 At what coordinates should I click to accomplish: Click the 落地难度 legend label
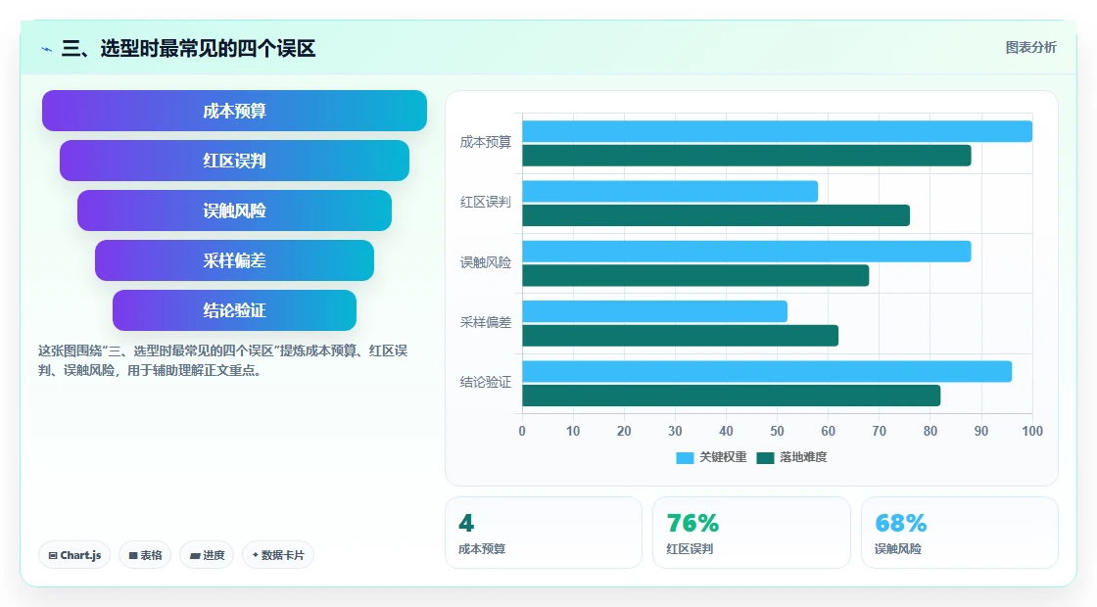pyautogui.click(x=803, y=457)
